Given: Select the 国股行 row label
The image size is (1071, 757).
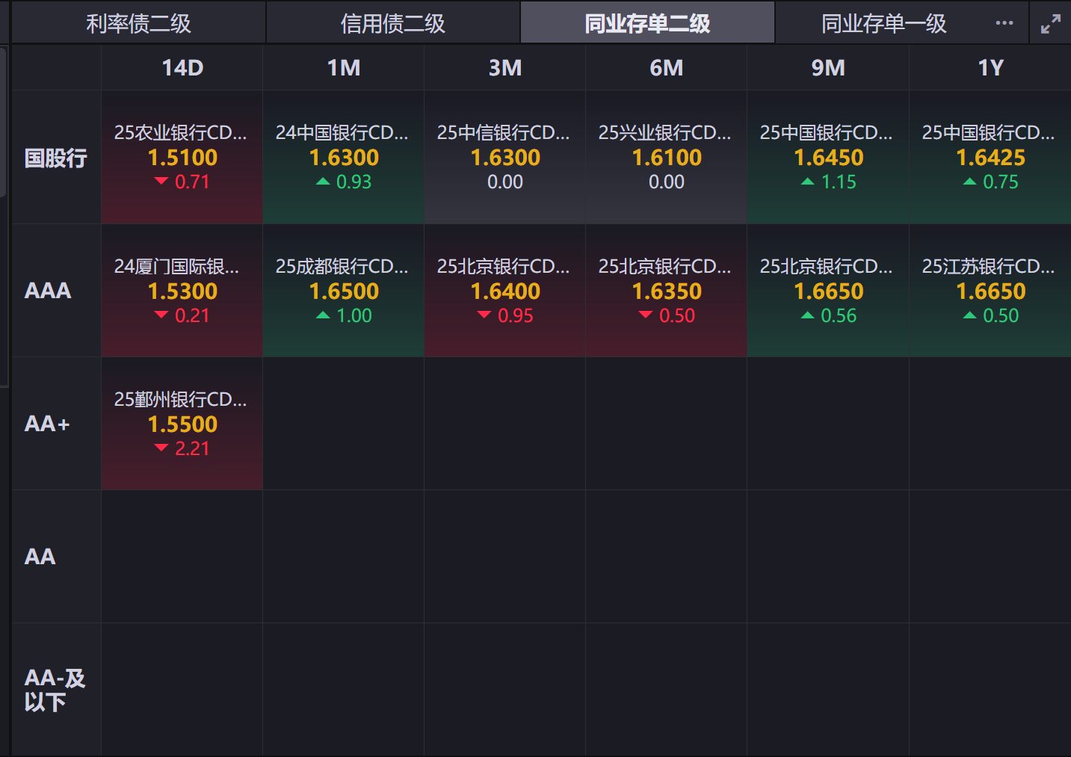Looking at the screenshot, I should tap(56, 158).
